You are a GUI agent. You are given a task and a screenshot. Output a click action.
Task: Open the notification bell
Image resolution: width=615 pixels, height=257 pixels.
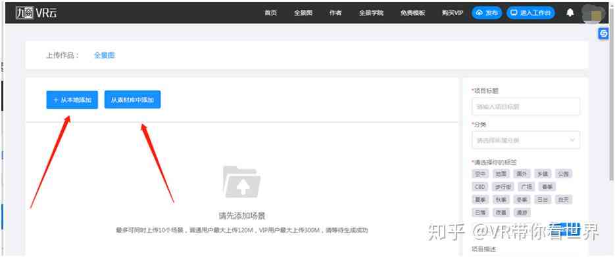[x=570, y=12]
